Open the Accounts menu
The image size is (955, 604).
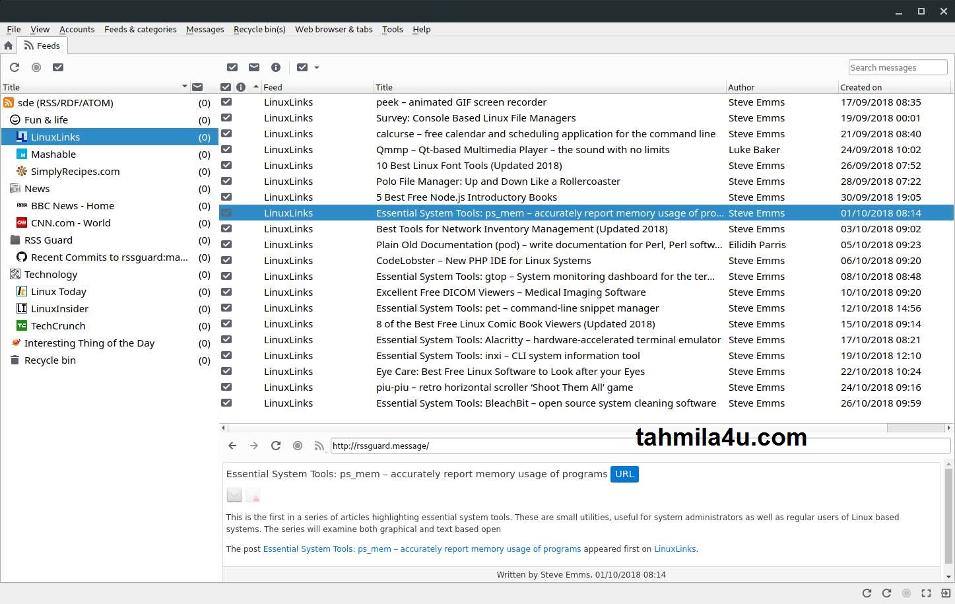point(77,29)
